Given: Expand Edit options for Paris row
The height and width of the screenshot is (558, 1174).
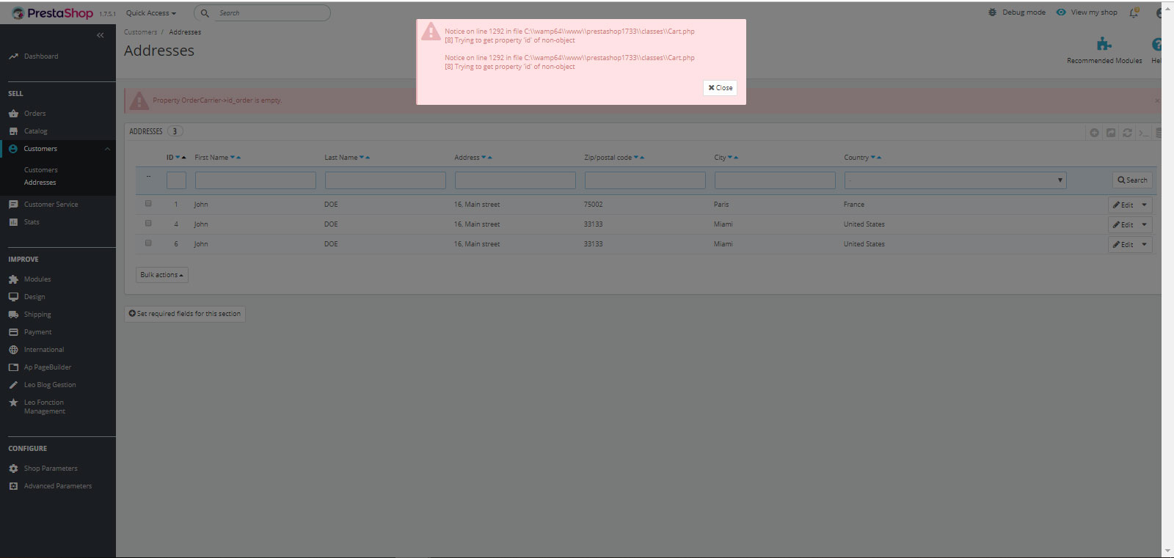Looking at the screenshot, I should pos(1144,205).
